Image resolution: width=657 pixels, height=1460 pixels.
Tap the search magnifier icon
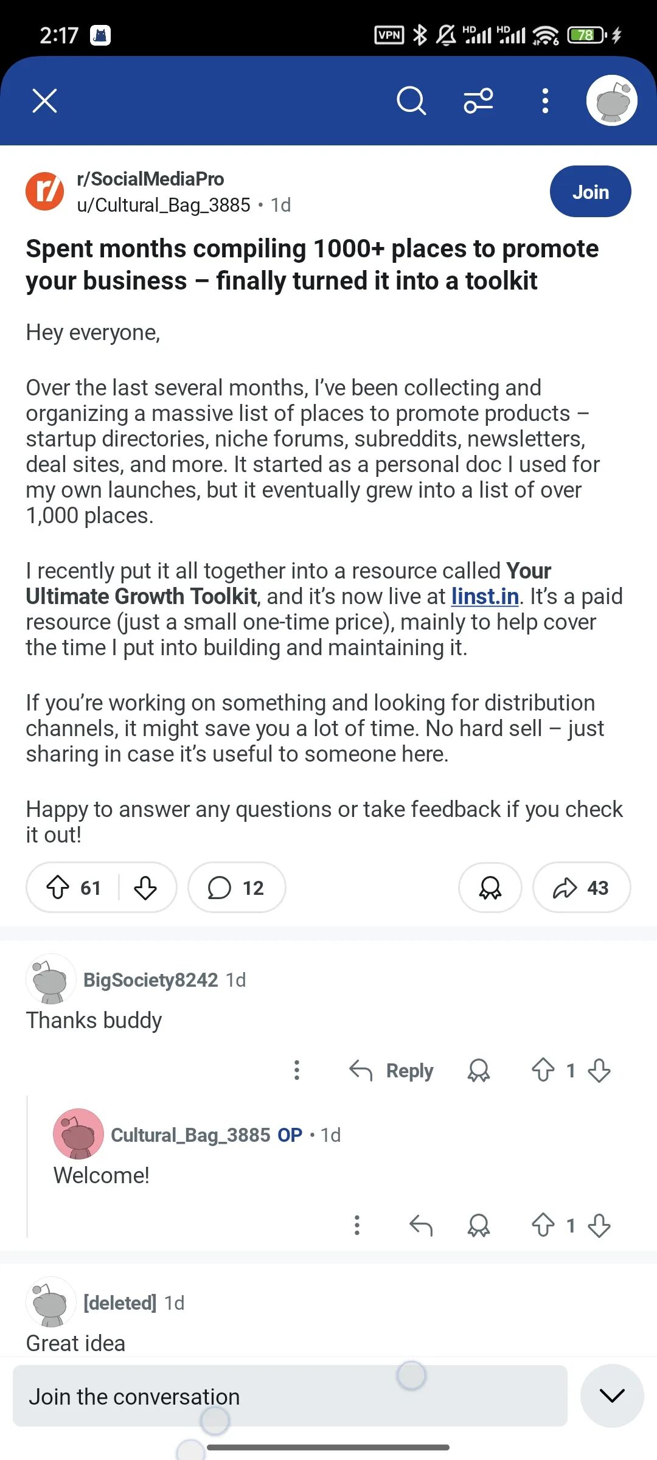[411, 101]
